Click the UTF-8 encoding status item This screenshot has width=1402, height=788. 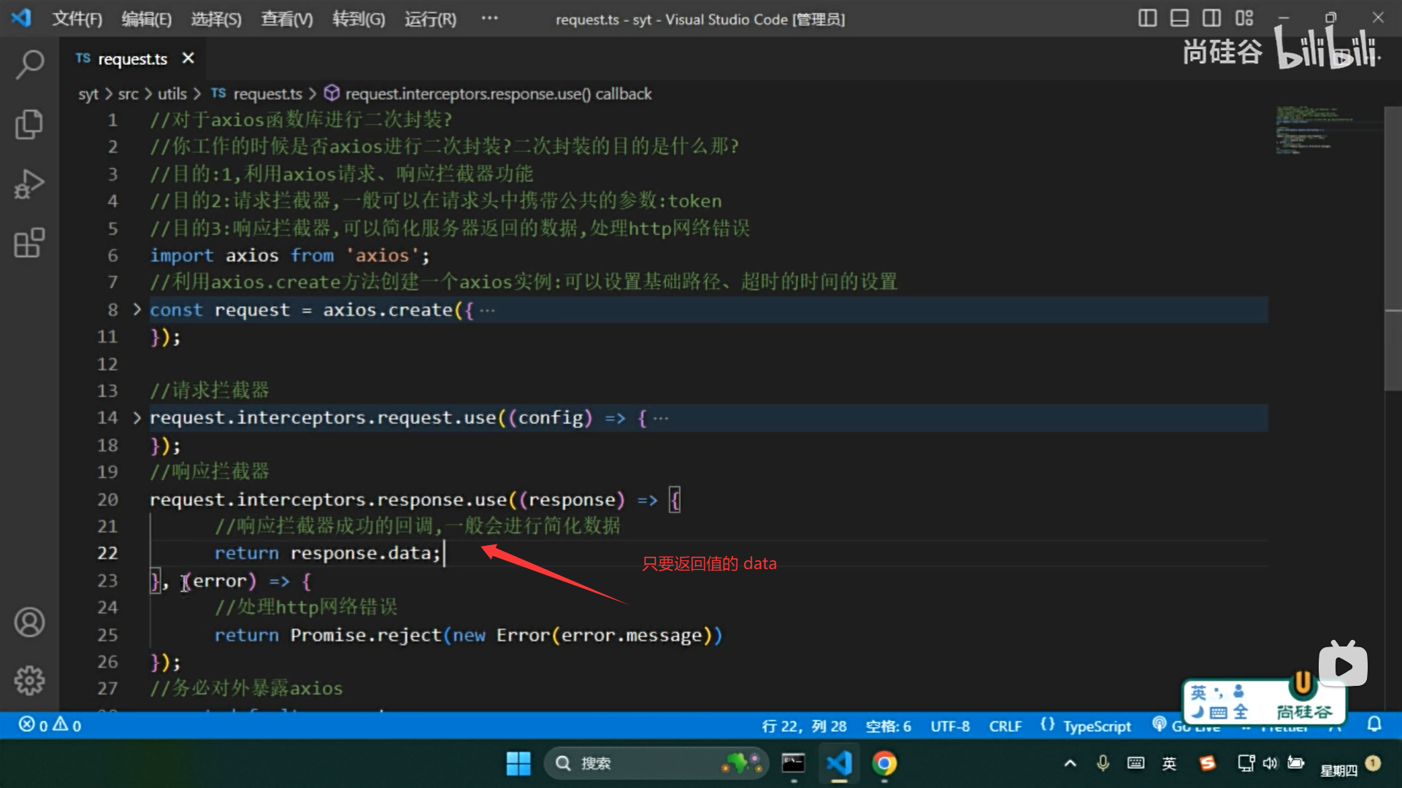pyautogui.click(x=949, y=726)
